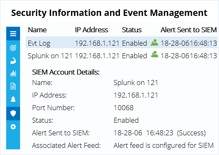
Task: Click alert timestamp in Evt Log row
Action: pyautogui.click(x=188, y=43)
